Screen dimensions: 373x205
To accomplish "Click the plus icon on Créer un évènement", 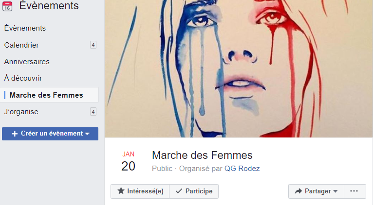I will (x=15, y=134).
